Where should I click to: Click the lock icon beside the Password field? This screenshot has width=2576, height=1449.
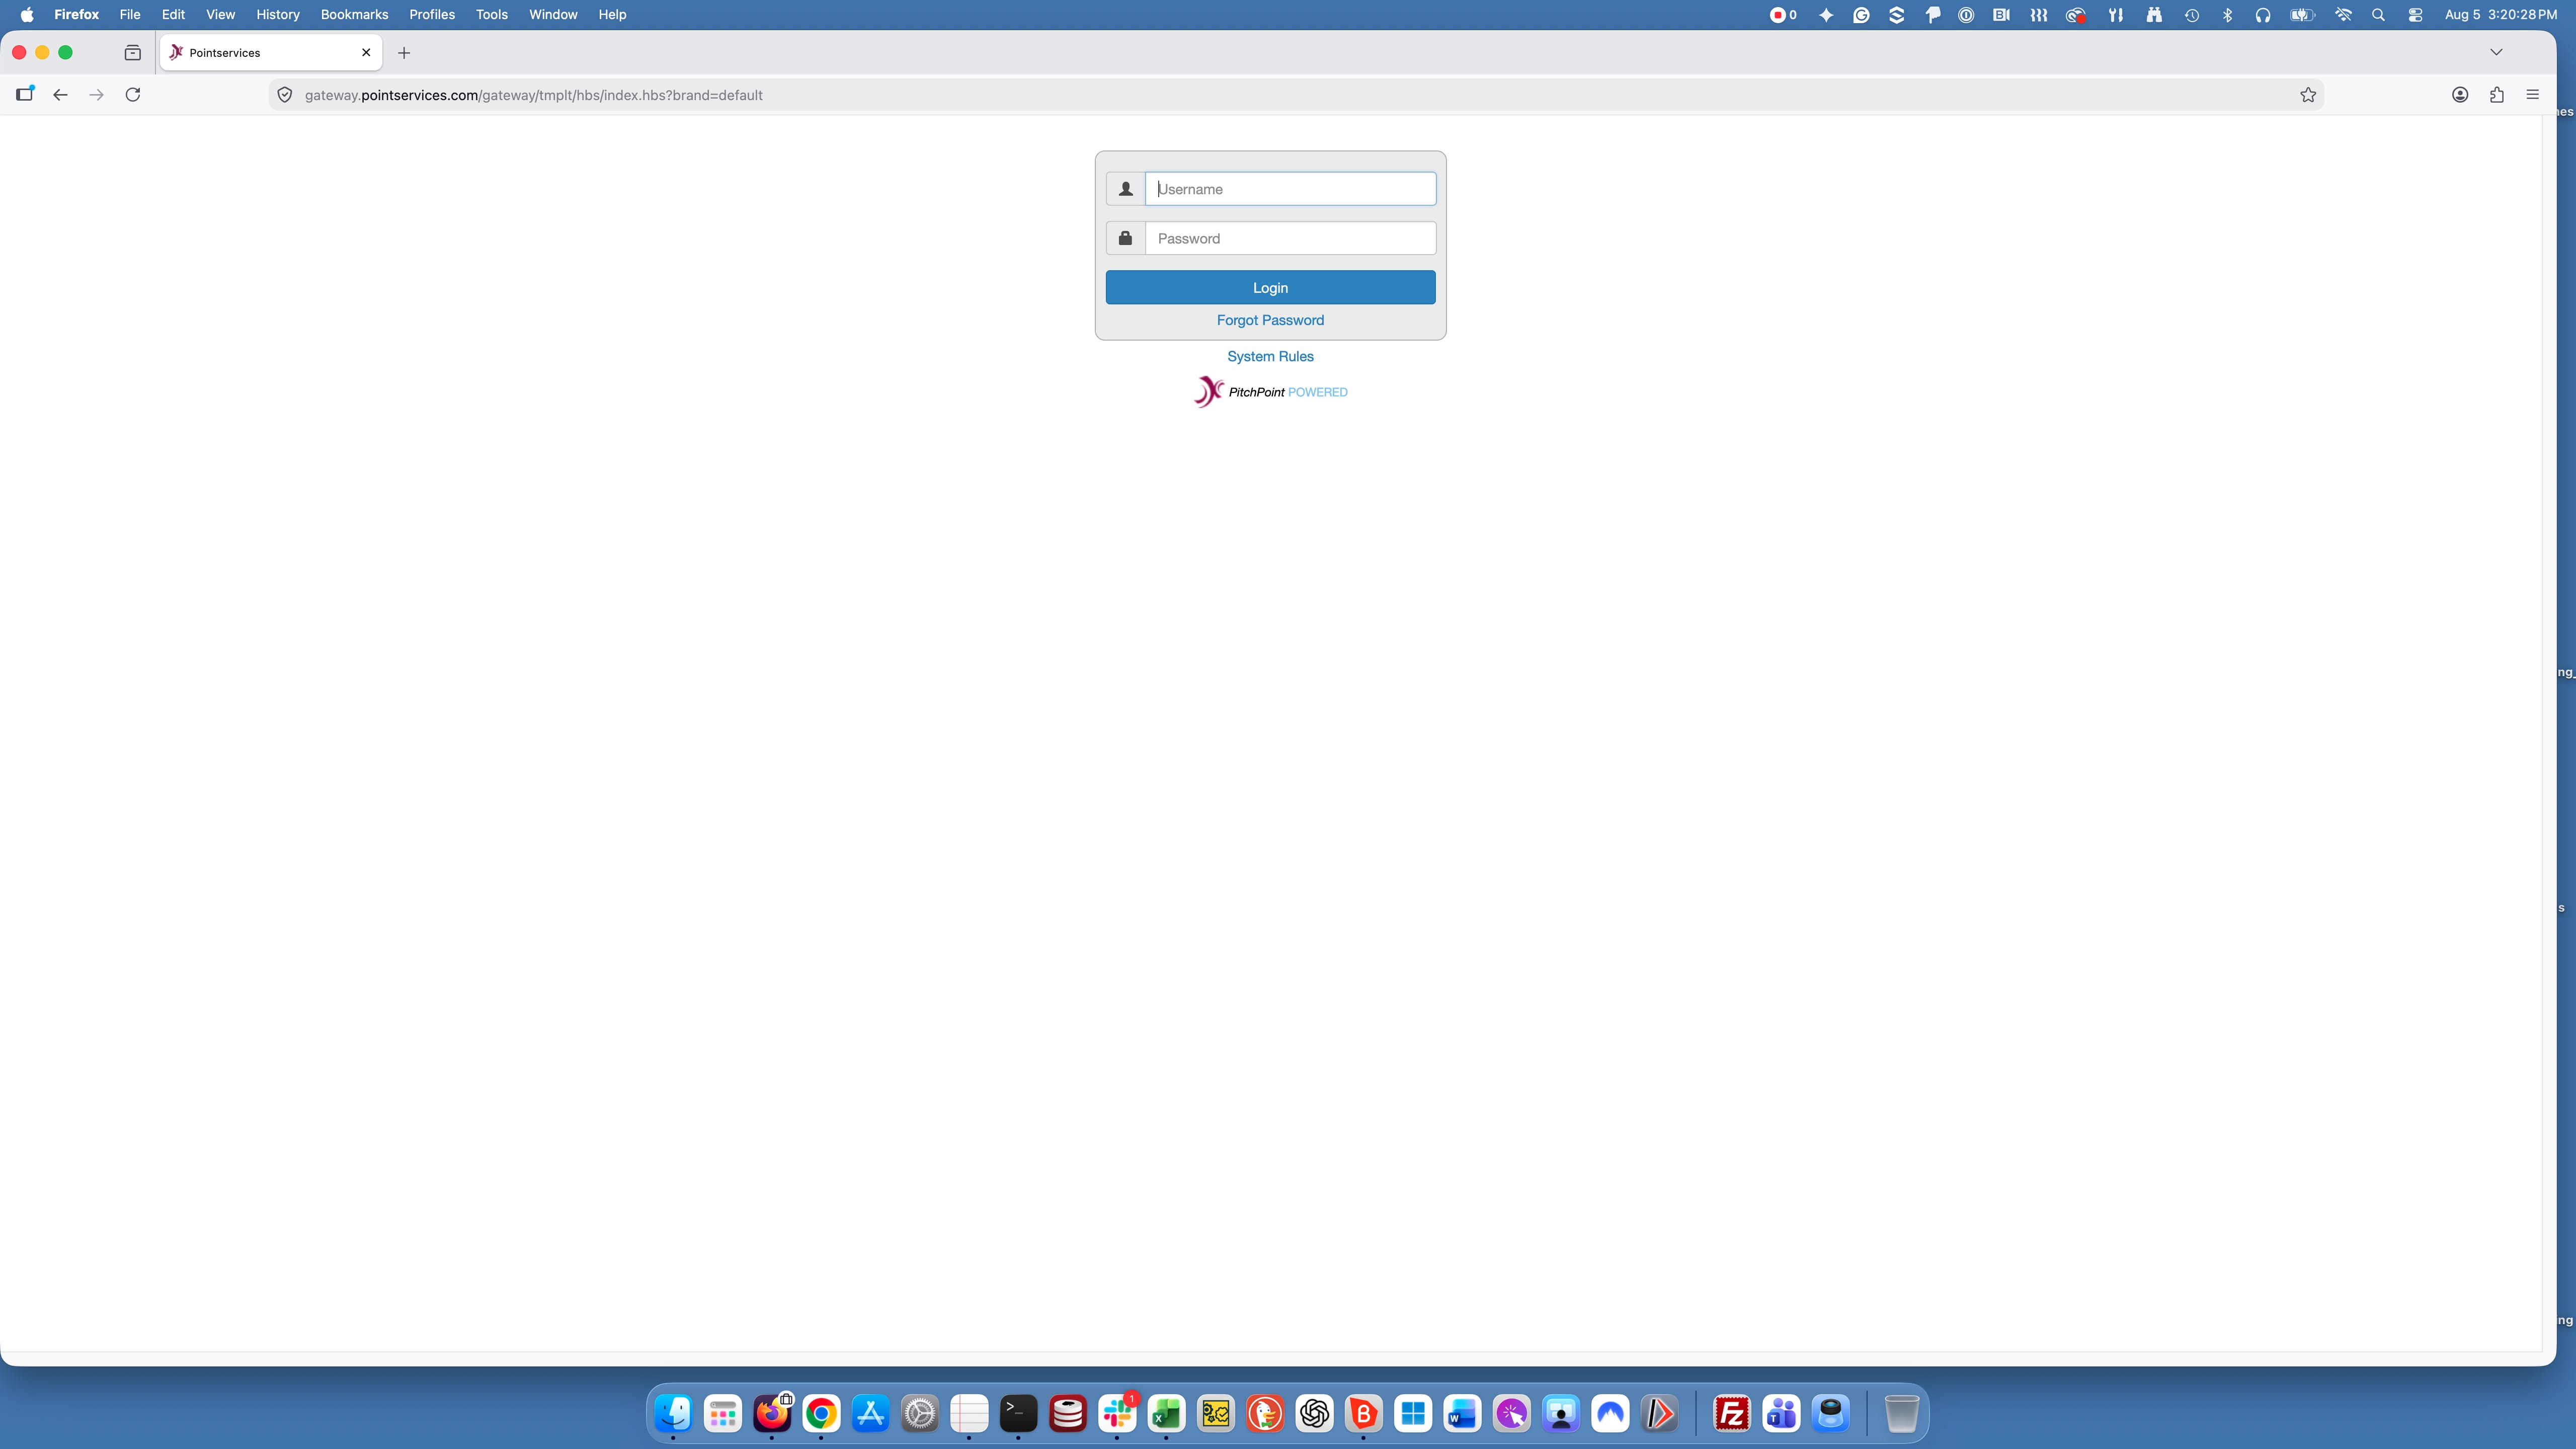coord(1125,238)
